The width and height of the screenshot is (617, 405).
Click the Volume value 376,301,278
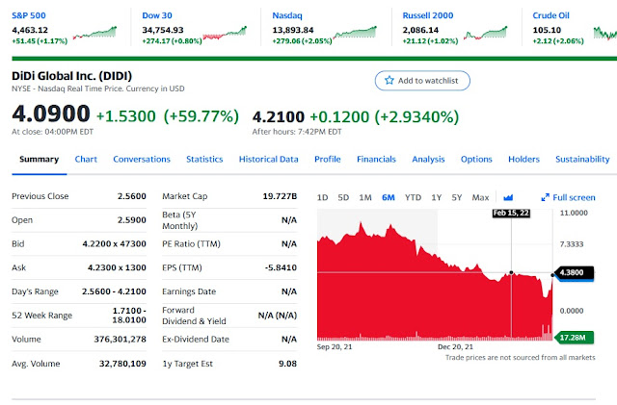point(120,339)
